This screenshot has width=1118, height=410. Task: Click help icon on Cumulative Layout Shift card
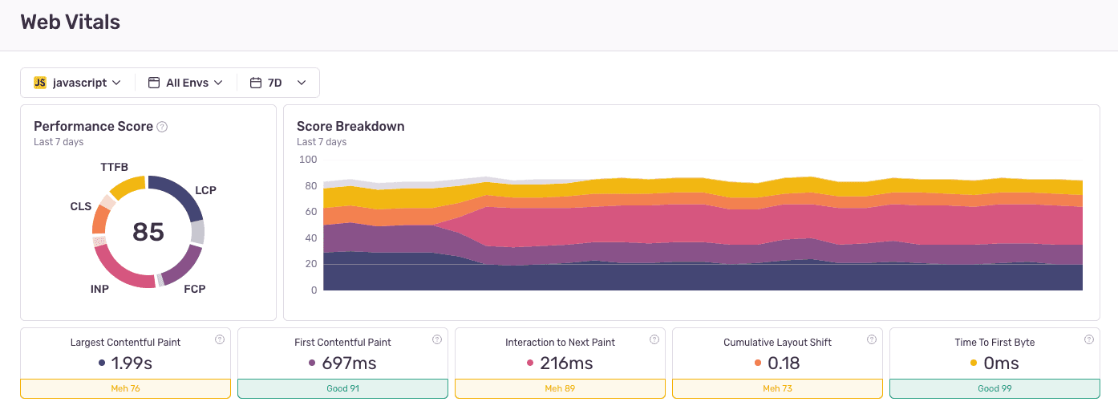coord(872,339)
